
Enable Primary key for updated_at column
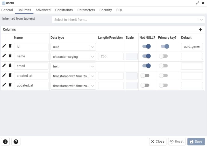tap(163, 85)
